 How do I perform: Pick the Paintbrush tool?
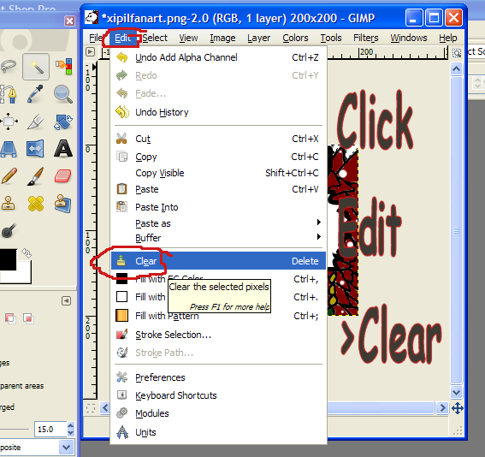pos(35,176)
